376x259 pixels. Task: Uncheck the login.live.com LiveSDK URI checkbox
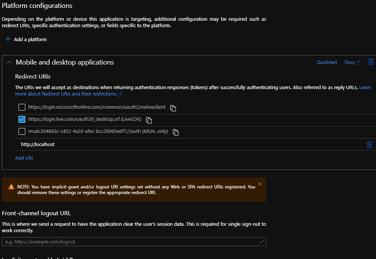(x=22, y=119)
